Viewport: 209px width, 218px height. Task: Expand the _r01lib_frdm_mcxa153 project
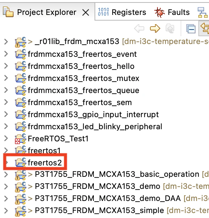point(6,42)
